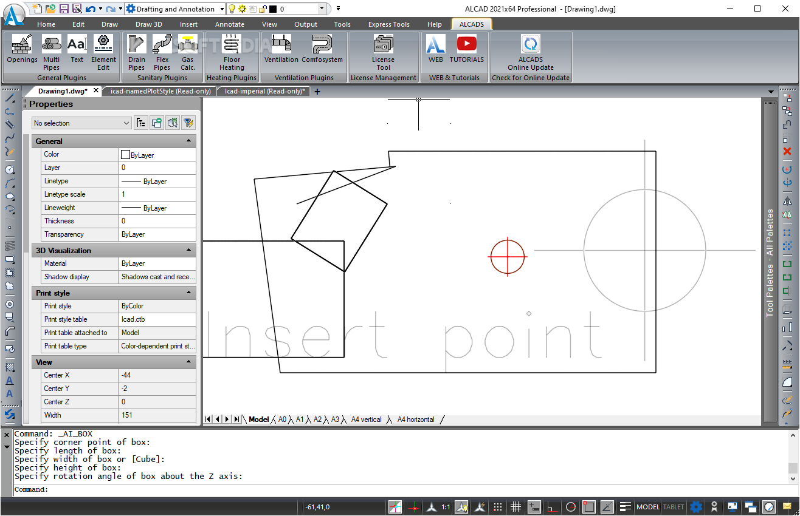Collapse the View section
This screenshot has width=800, height=516.
coord(189,362)
